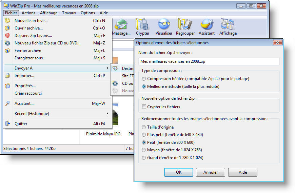Close the Options d'envoi dialog
The height and width of the screenshot is (193, 295).
277,43
